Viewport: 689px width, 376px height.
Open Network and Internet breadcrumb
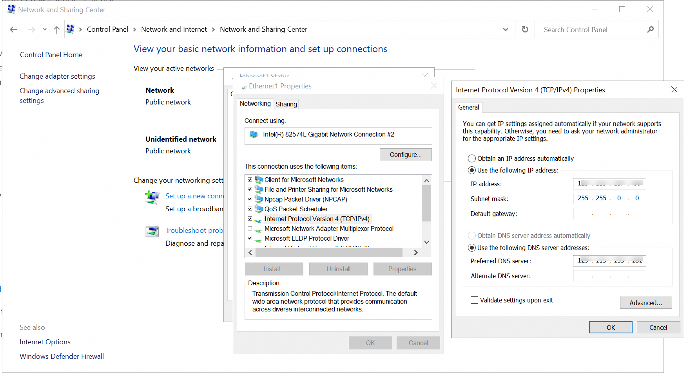pos(174,29)
